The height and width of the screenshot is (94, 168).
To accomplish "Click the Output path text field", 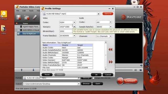I will point(50,84).
